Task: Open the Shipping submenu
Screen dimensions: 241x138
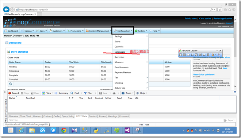Action: click(x=131, y=83)
